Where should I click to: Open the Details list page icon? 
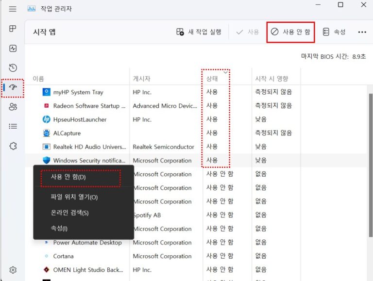[13, 126]
